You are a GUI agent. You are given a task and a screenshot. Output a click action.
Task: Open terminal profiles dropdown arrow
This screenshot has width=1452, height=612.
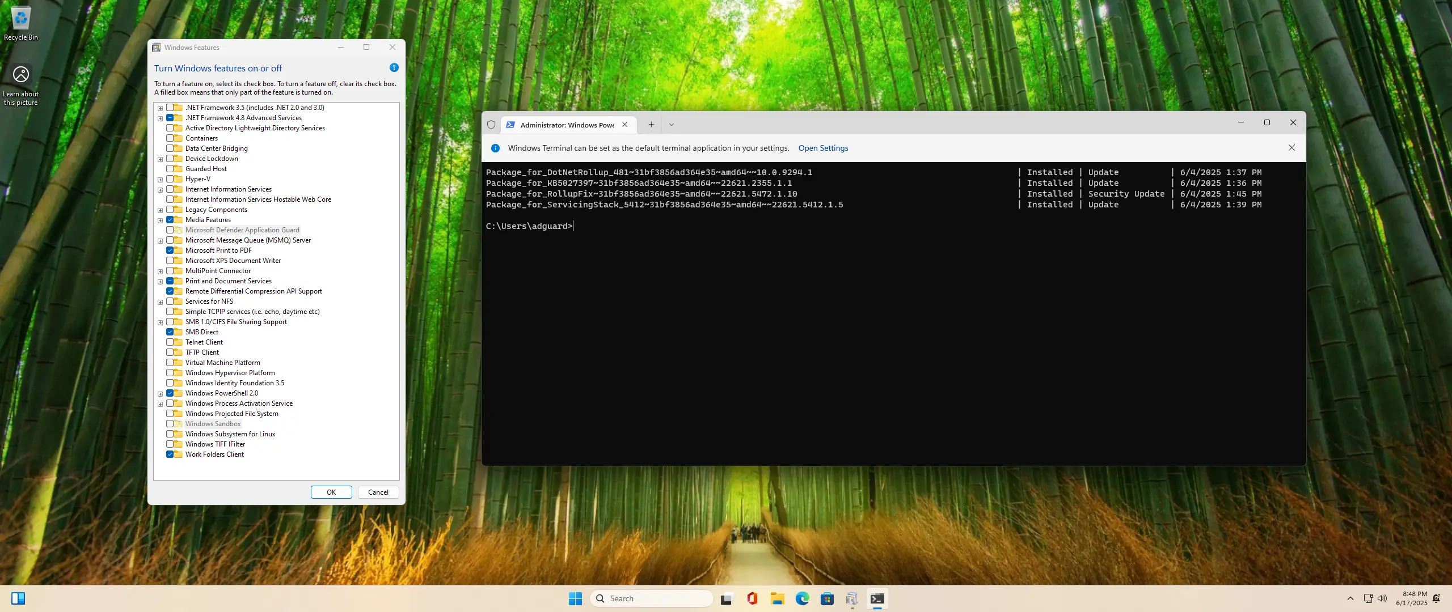click(671, 125)
